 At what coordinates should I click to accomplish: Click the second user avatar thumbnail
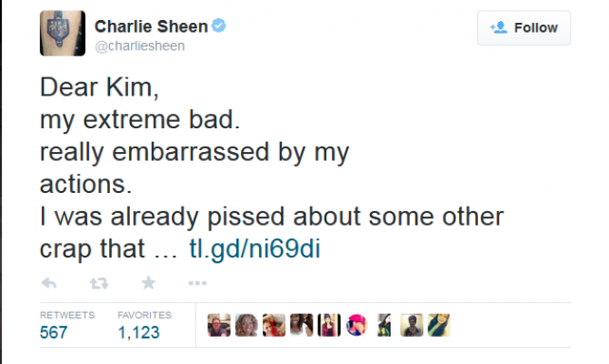click(x=246, y=326)
